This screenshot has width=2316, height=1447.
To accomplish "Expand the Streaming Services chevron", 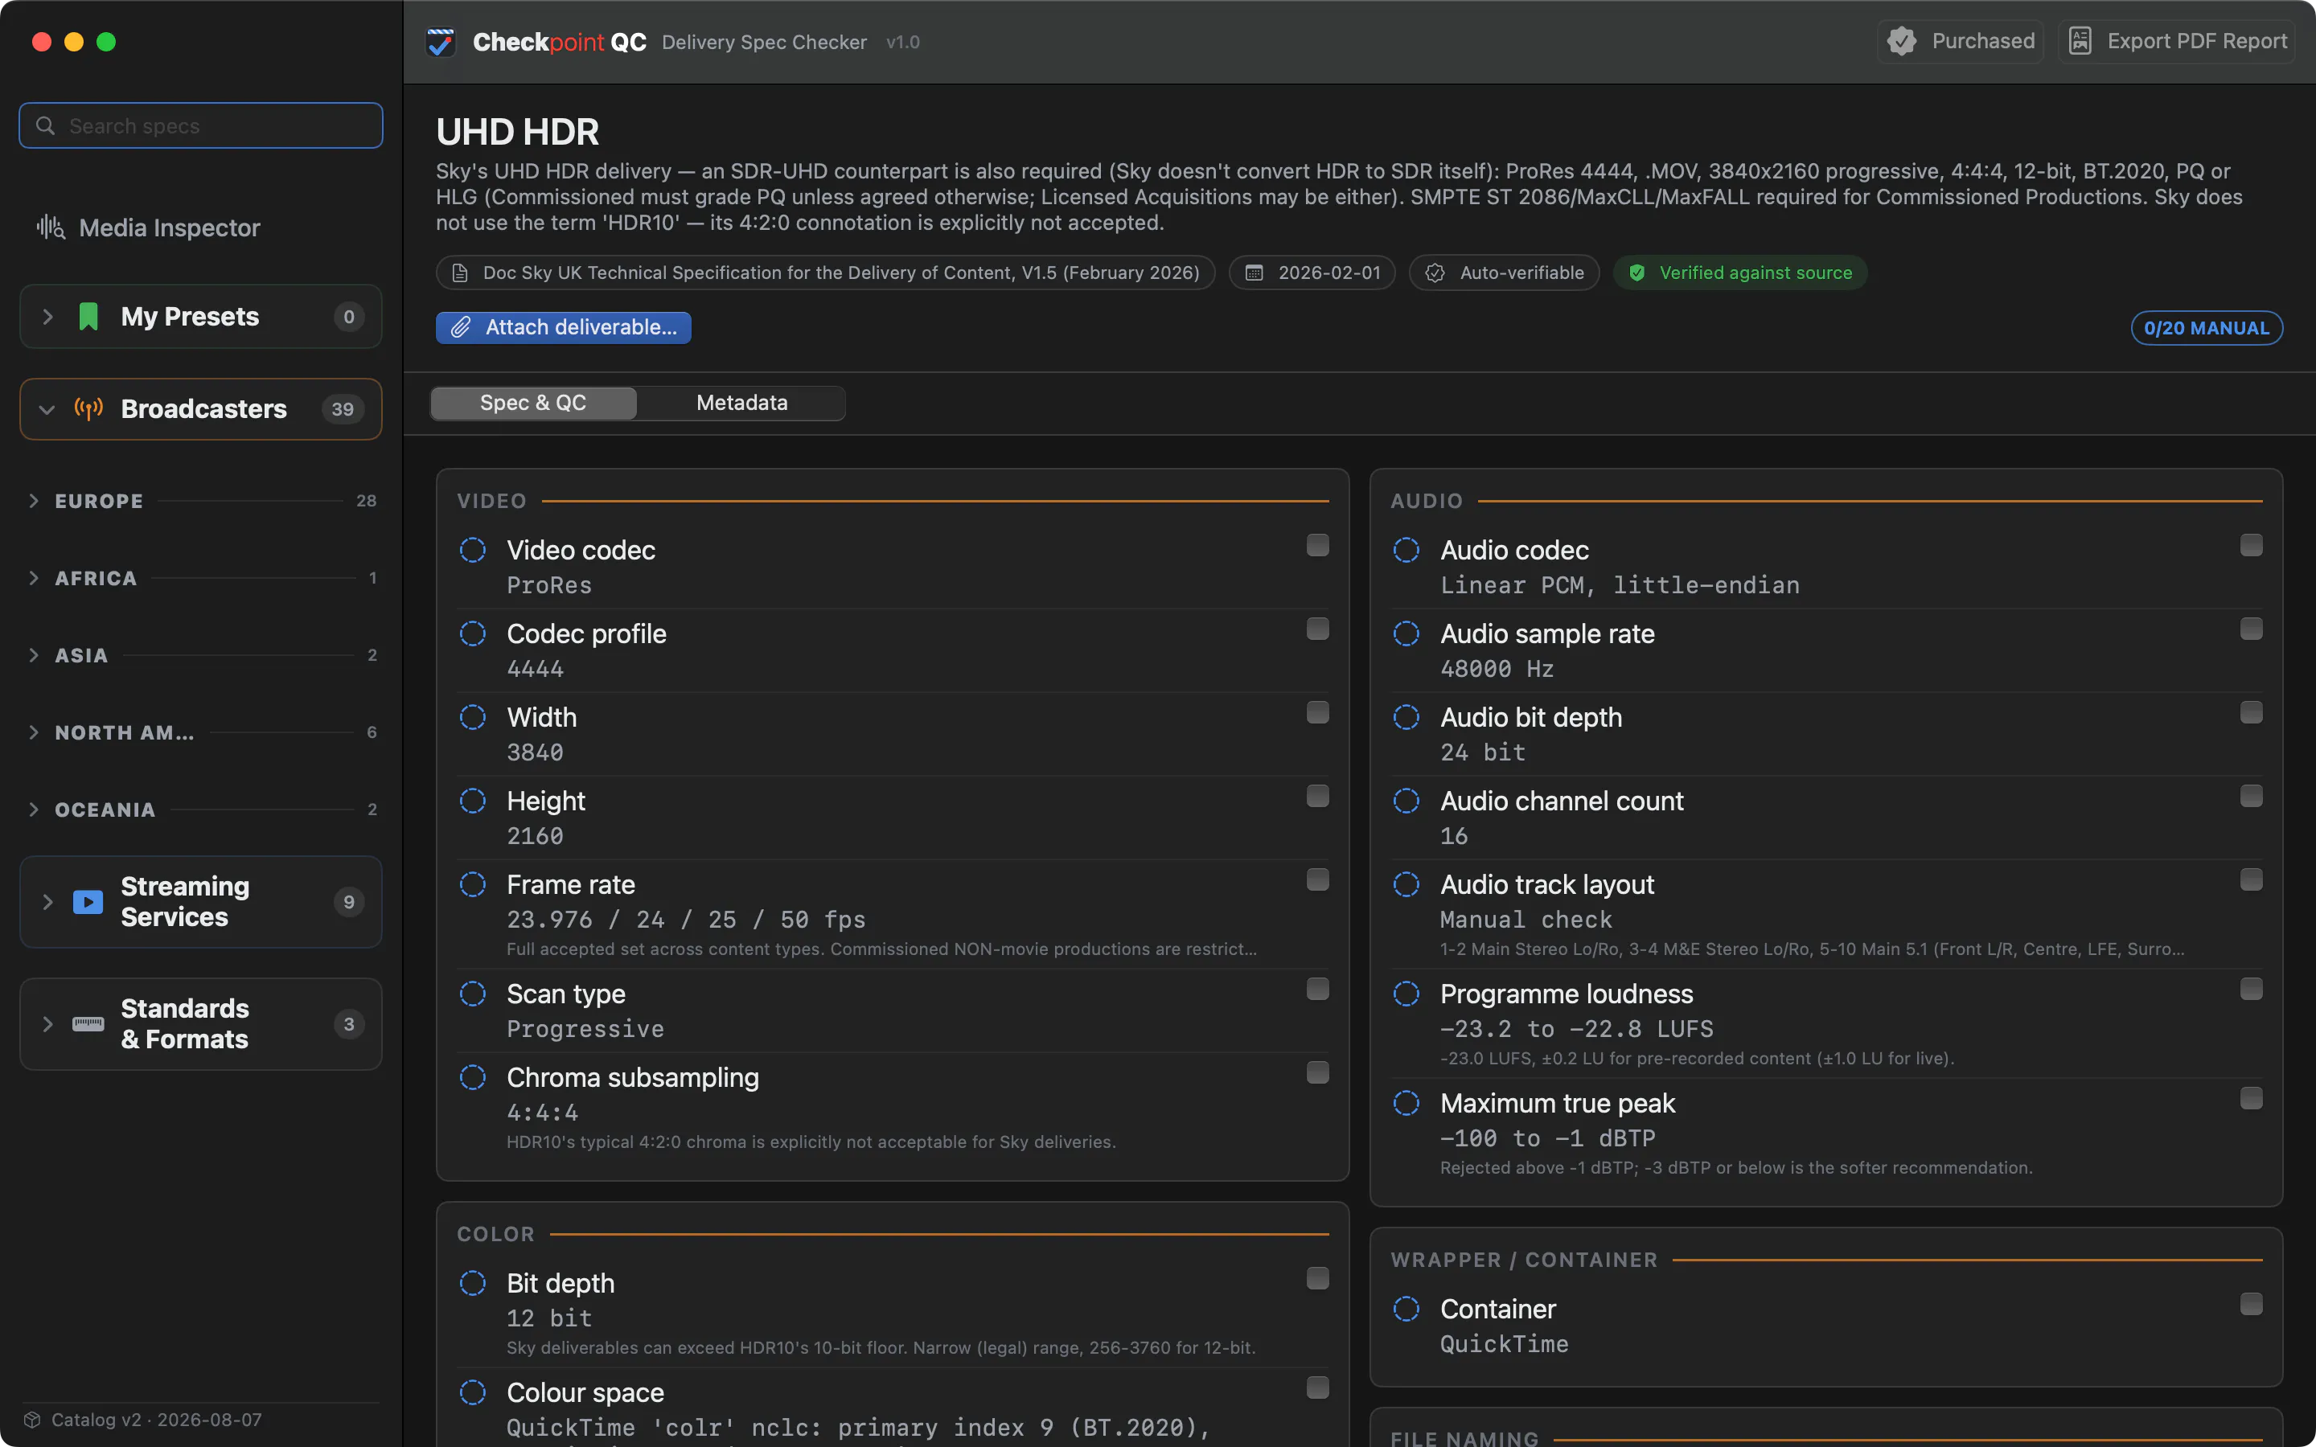I will (x=47, y=901).
